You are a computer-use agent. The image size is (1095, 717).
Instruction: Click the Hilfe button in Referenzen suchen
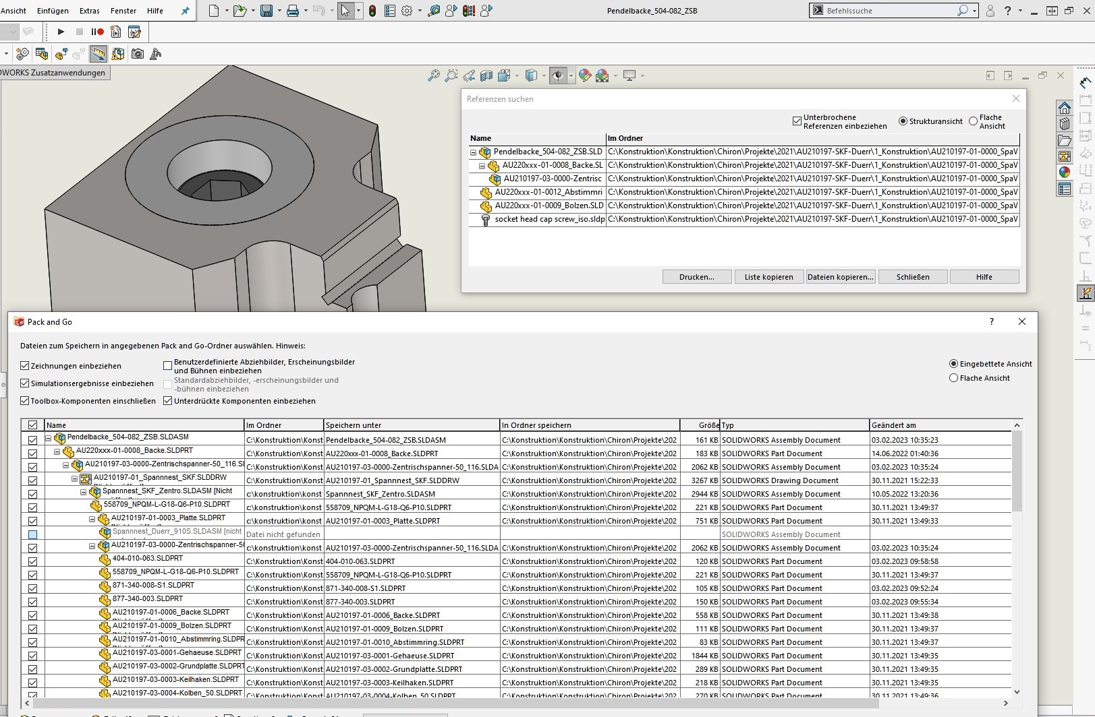coord(984,277)
